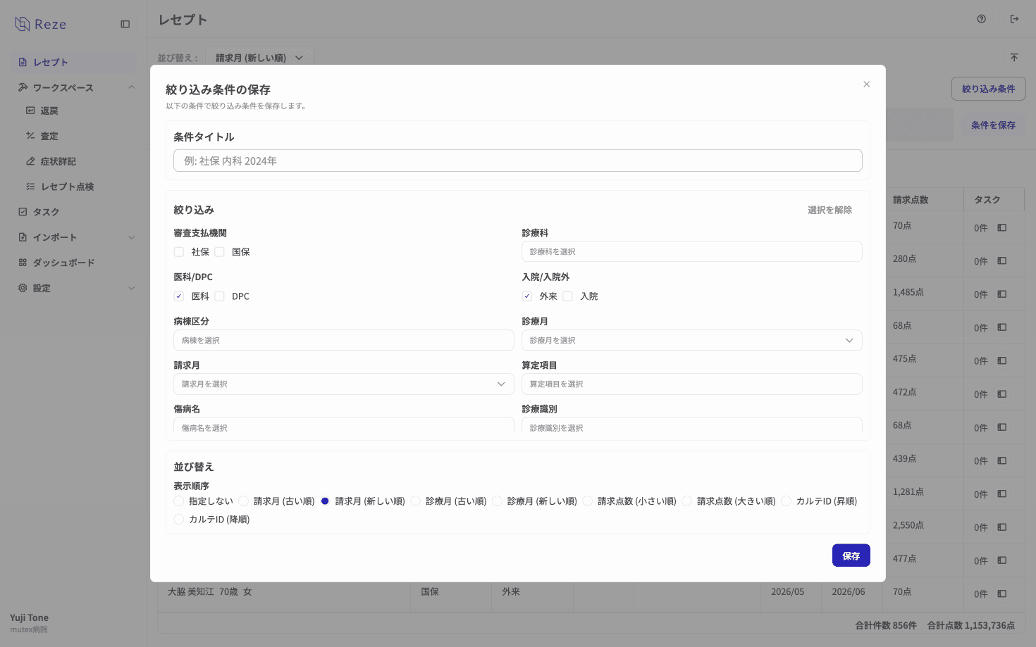
Task: Open task panel icon in 280点 row
Action: [x=1002, y=261]
